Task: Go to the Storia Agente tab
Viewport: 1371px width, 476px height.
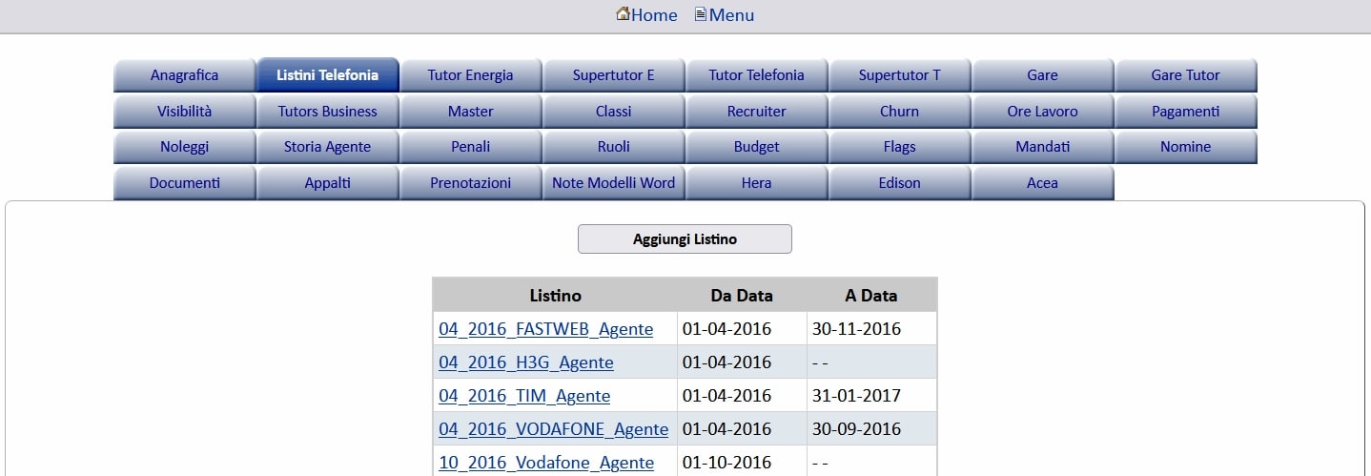Action: [x=327, y=147]
